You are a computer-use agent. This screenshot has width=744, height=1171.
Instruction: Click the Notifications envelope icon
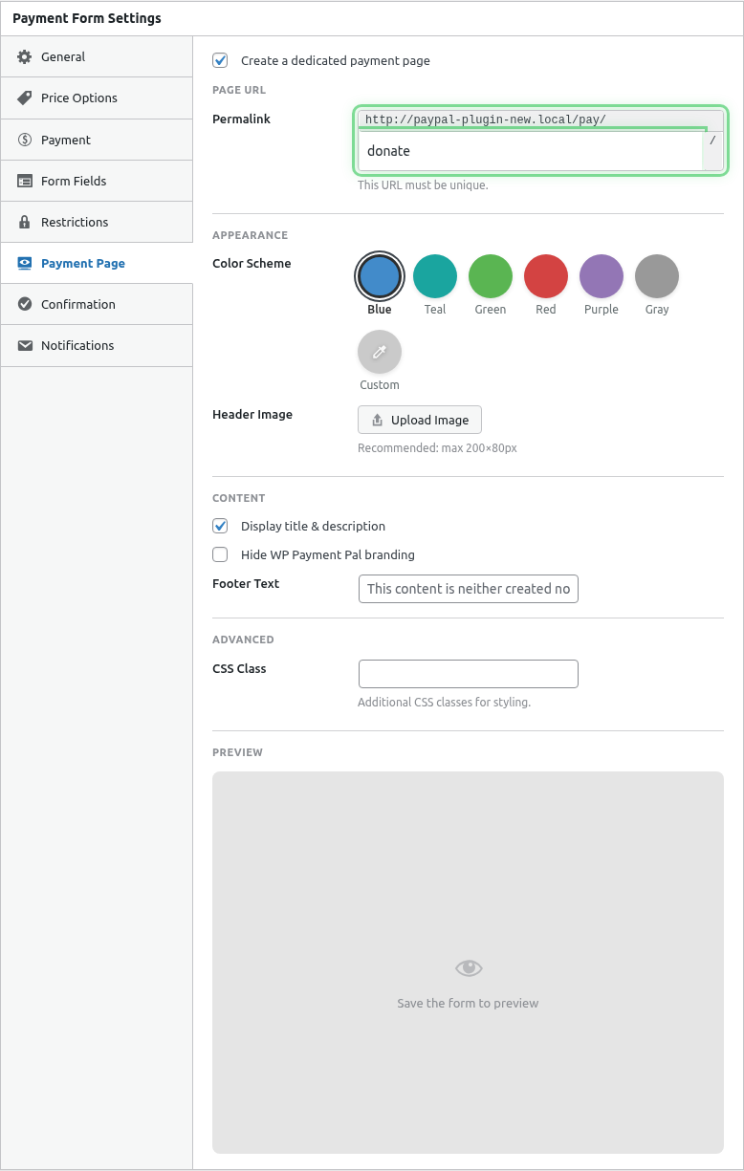pyautogui.click(x=25, y=345)
